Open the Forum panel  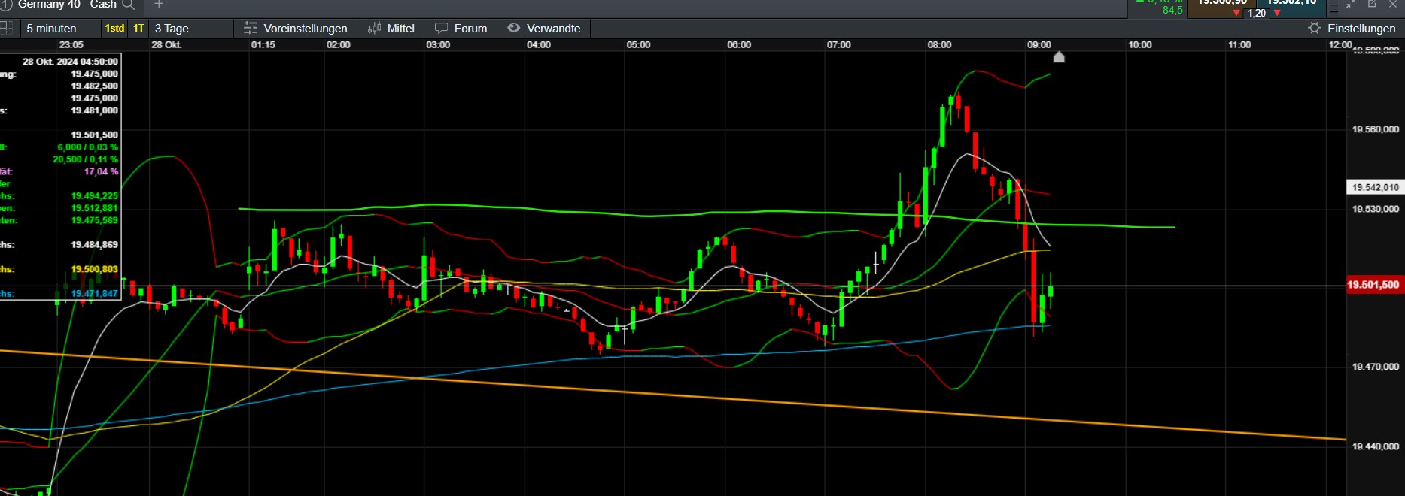pos(461,29)
